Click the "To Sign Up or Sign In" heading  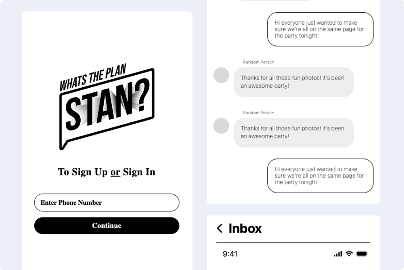click(107, 172)
